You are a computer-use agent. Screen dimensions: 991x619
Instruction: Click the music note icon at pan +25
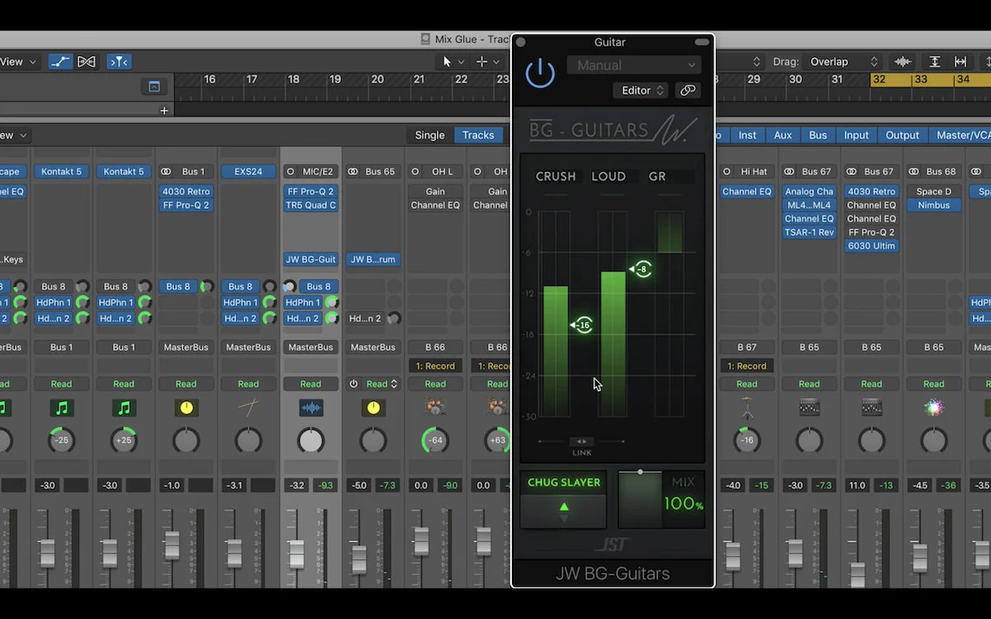tap(124, 408)
